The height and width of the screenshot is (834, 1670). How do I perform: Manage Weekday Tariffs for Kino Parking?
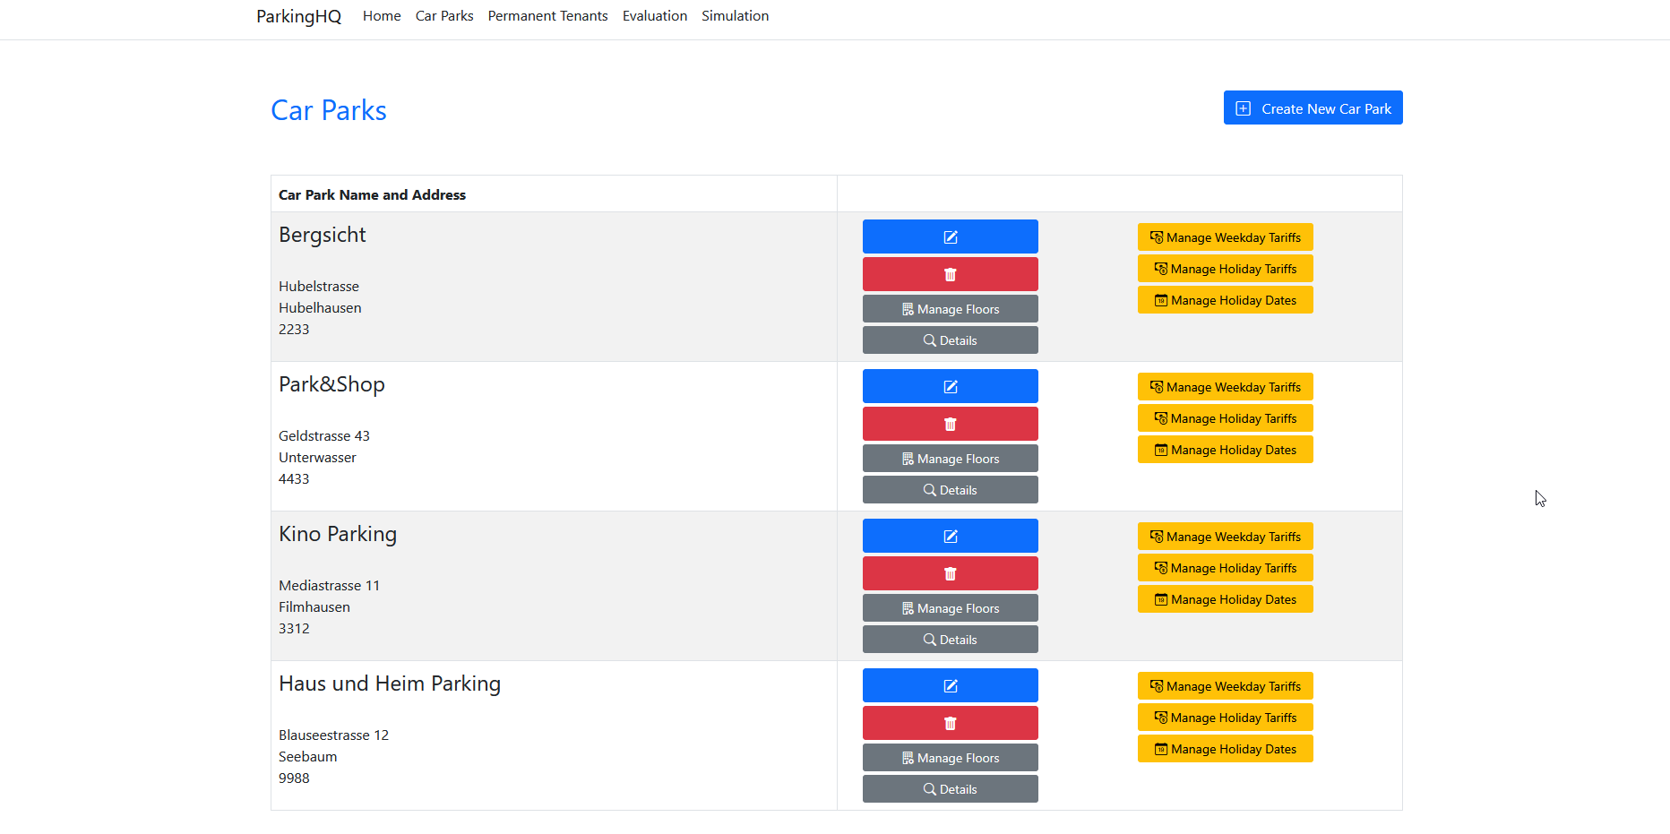click(1225, 537)
